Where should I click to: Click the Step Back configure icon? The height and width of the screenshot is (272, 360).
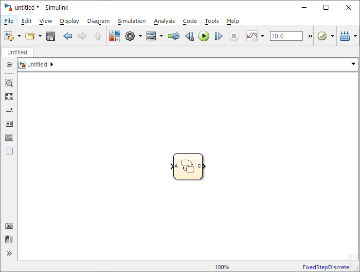[x=190, y=36]
